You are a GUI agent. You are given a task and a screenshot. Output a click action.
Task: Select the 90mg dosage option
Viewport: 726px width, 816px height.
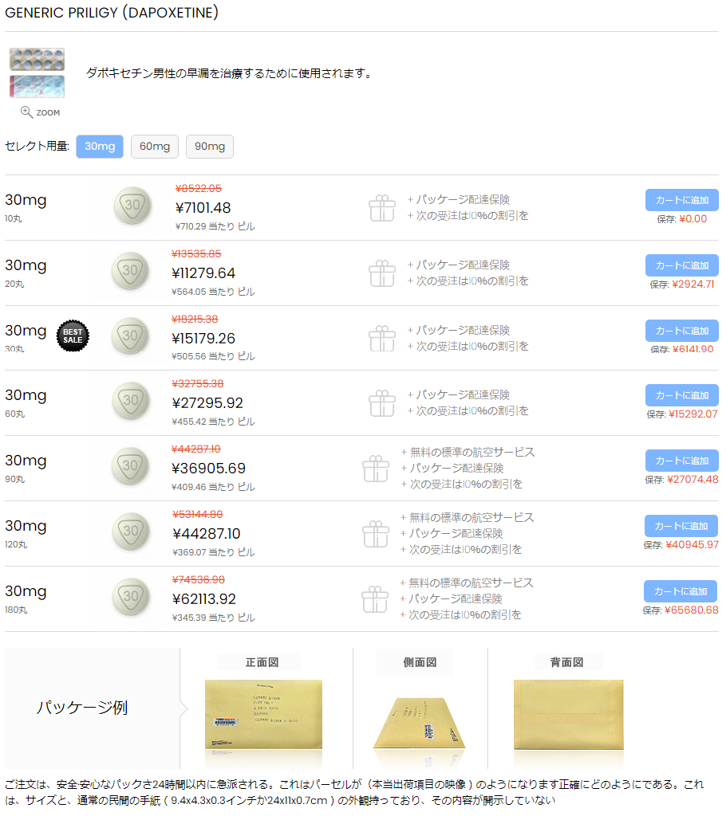210,147
